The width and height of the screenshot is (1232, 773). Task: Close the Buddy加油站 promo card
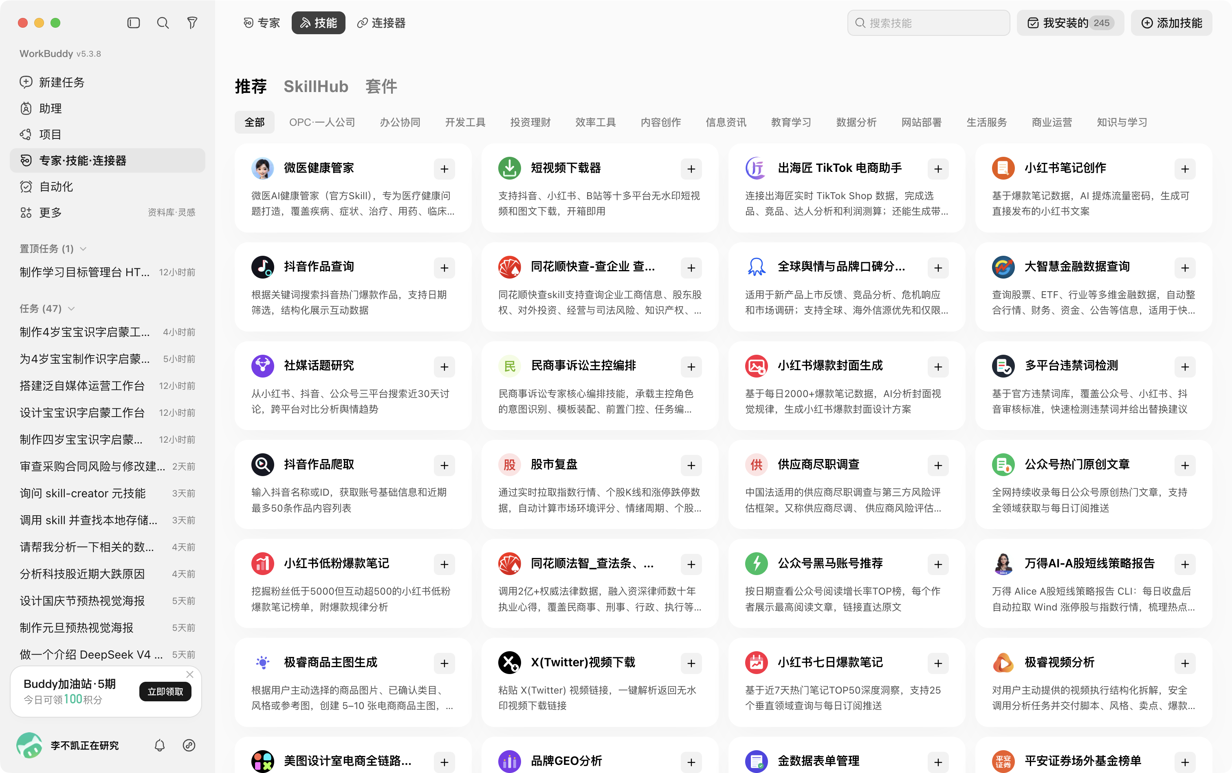click(190, 674)
